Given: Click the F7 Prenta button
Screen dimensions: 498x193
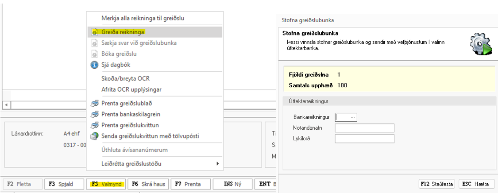Looking at the screenshot, I should point(189,184).
